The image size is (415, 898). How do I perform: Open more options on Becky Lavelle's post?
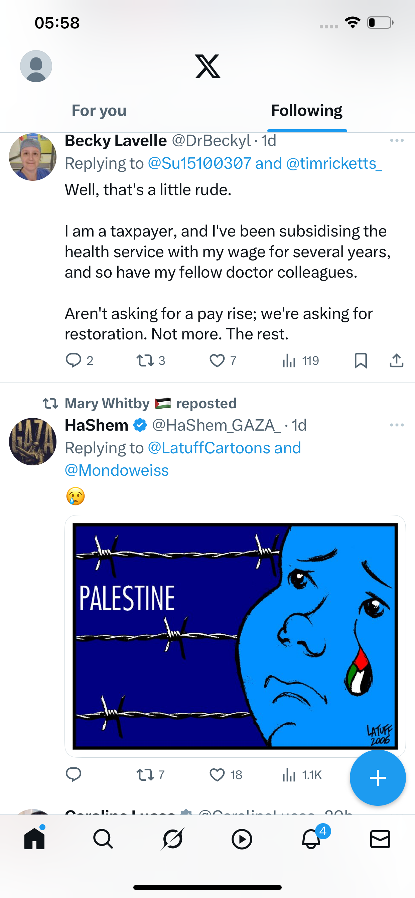397,141
